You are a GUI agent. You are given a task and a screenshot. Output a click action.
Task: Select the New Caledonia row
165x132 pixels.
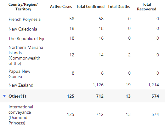point(82,28)
